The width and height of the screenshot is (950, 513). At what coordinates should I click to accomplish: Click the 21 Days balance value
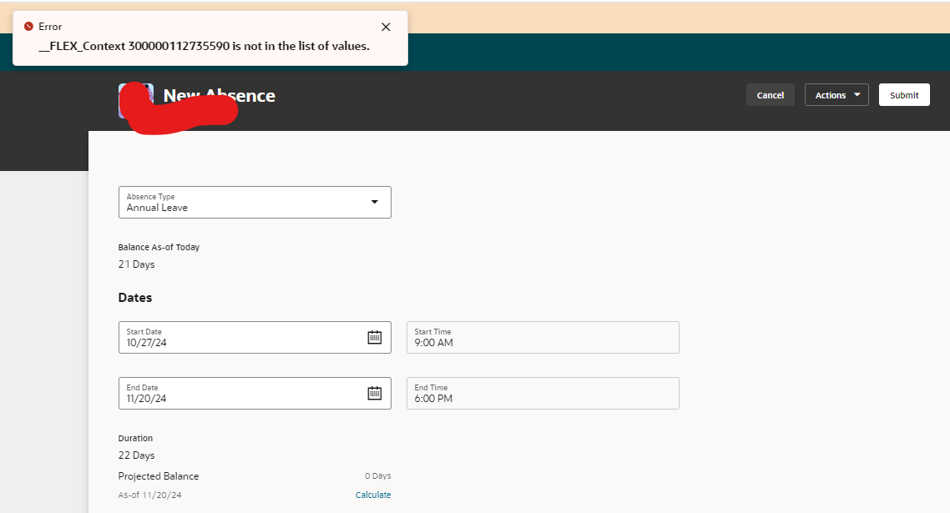click(136, 264)
